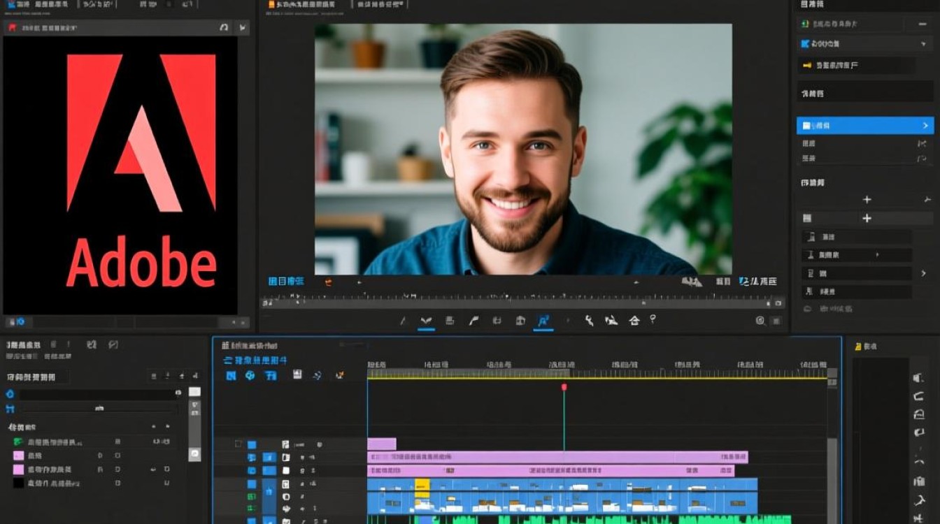Select the blue highlighted row in right panel

tap(865, 126)
